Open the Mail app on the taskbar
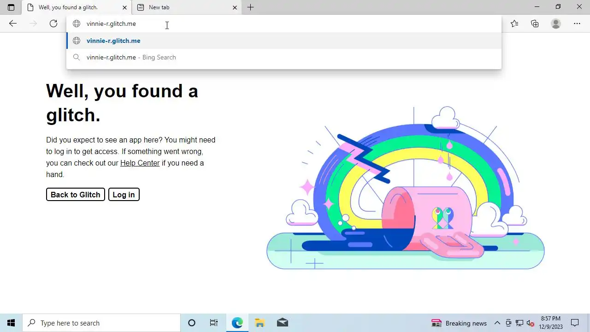The width and height of the screenshot is (590, 332). click(x=282, y=323)
